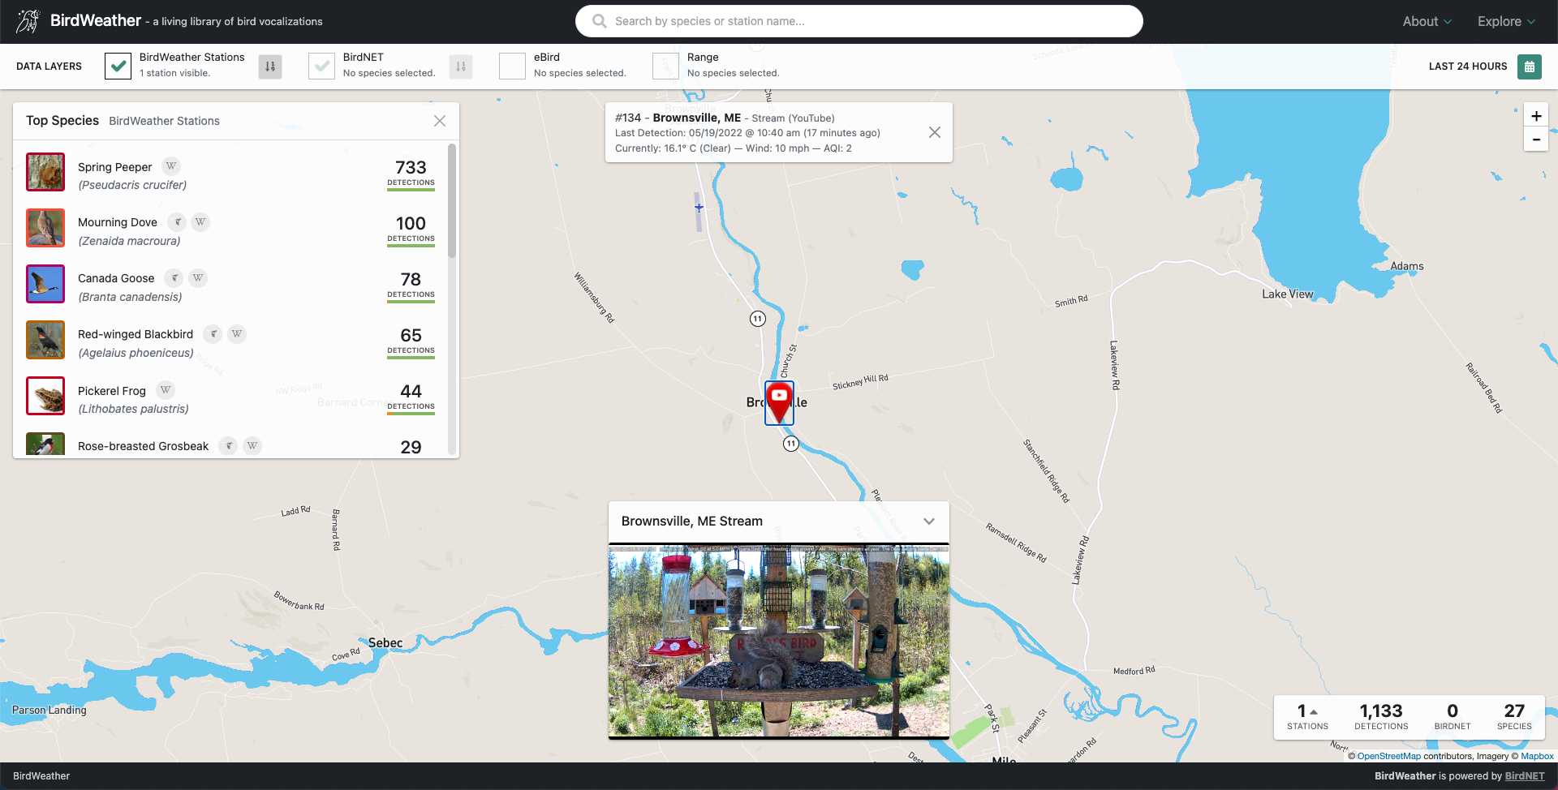The width and height of the screenshot is (1558, 790).
Task: Open the OpenStreetMap attribution link
Action: point(1388,756)
